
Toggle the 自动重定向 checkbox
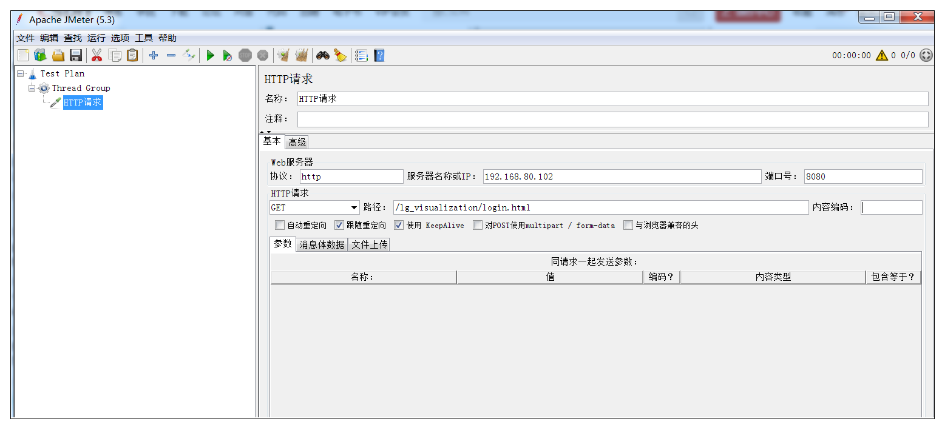coord(280,225)
